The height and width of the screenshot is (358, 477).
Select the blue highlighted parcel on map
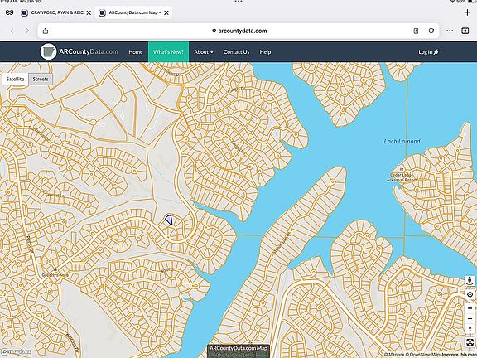tap(169, 220)
